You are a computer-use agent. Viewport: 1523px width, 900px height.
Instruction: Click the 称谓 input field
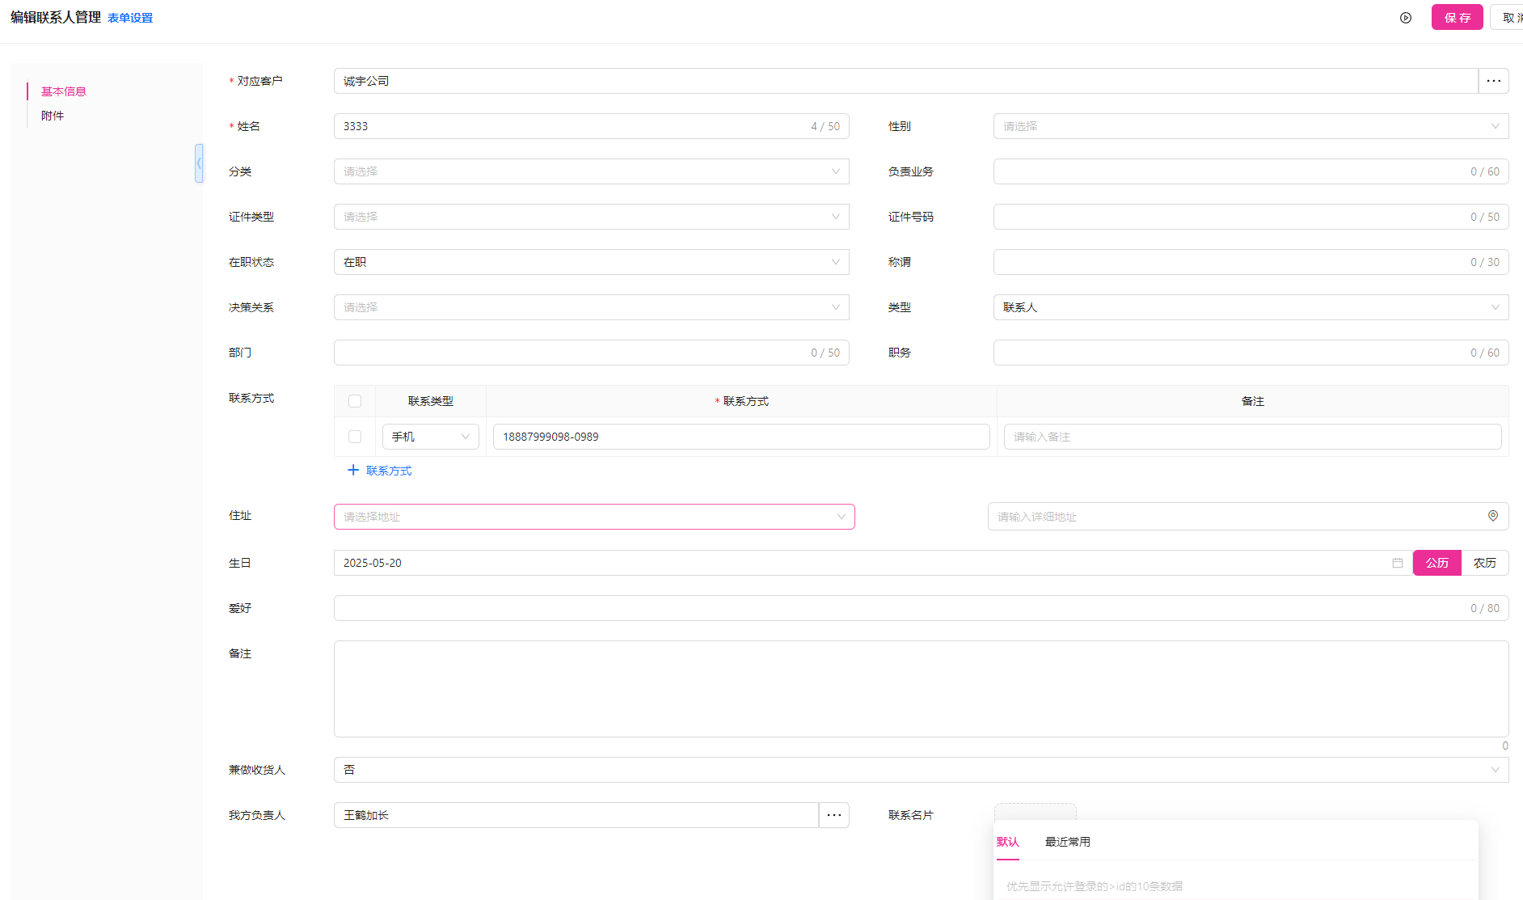[1251, 262]
